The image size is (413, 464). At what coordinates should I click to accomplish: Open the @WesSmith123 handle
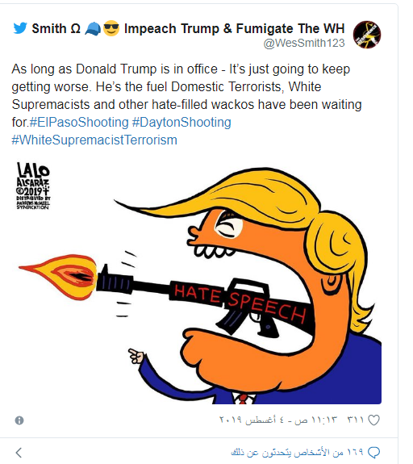(x=304, y=43)
